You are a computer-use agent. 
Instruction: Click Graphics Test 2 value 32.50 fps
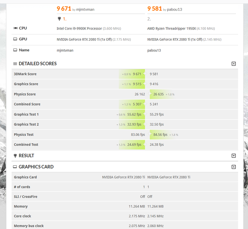157,124
